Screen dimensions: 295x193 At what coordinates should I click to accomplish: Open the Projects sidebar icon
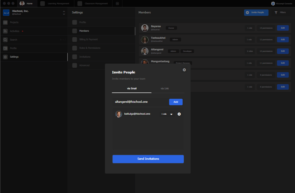pos(5,22)
